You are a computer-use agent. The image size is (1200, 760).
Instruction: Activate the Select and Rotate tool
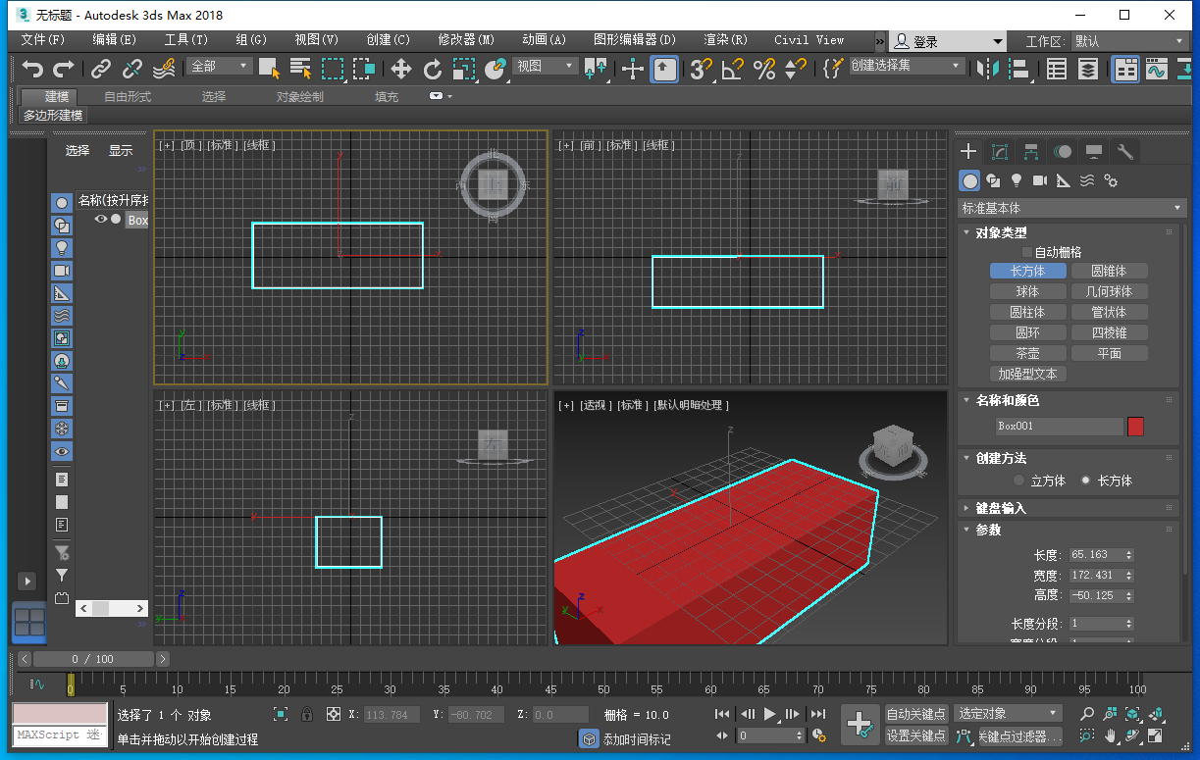pyautogui.click(x=433, y=68)
